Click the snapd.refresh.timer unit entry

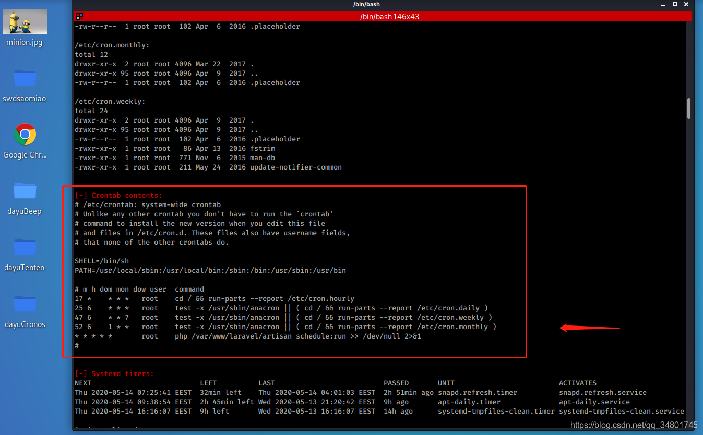tap(478, 393)
